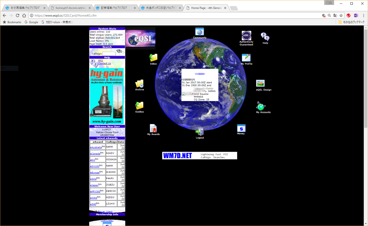
Task: Open a new browser tab
Action: click(234, 8)
